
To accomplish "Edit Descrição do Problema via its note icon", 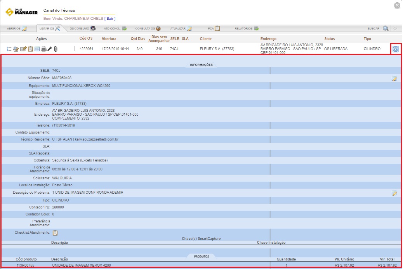I will 394,193.
